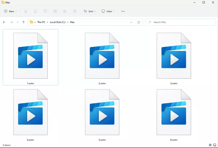Screen dimensions: 218x148
Task: Select the 4.wmv video thumbnail
Action: point(31,112)
